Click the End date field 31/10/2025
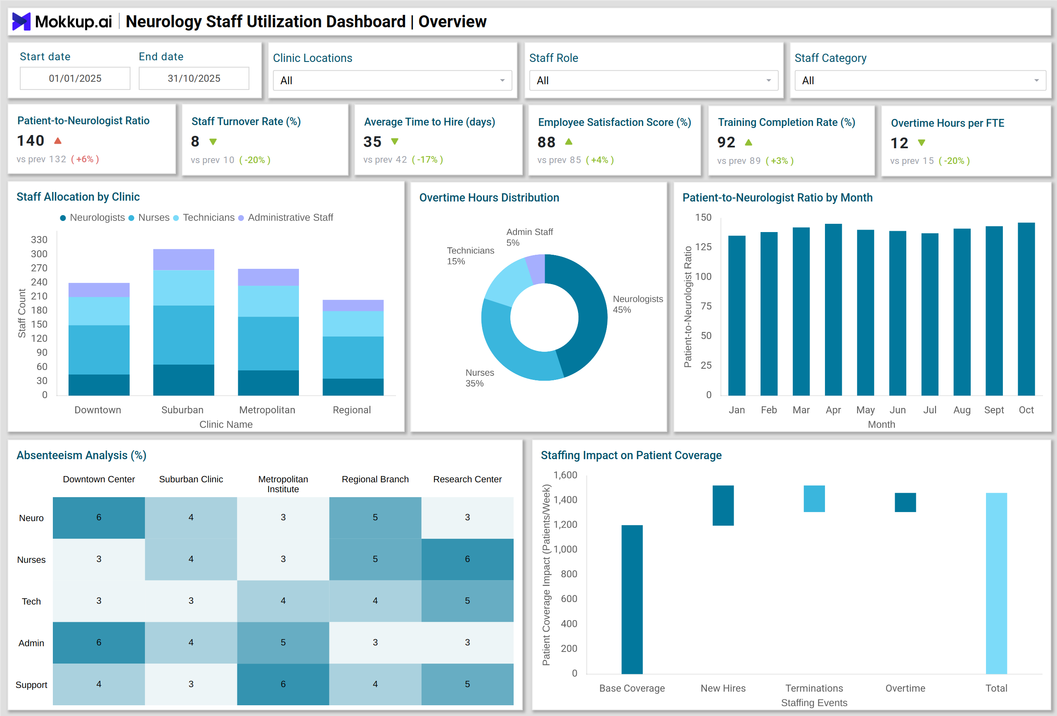 (x=194, y=78)
